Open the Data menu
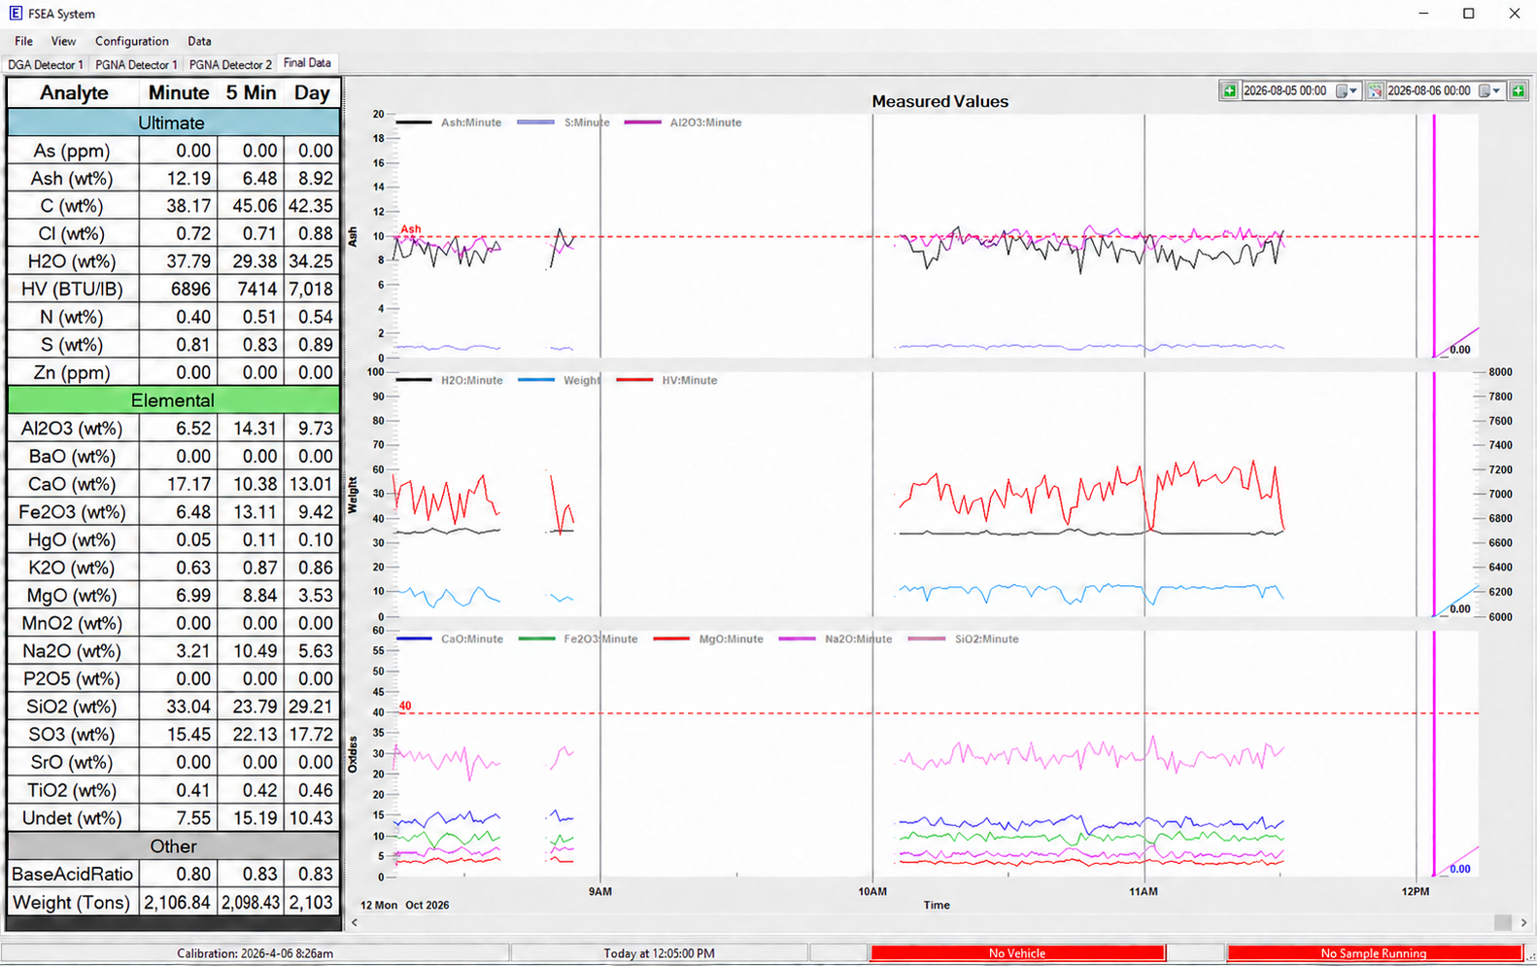 (199, 41)
